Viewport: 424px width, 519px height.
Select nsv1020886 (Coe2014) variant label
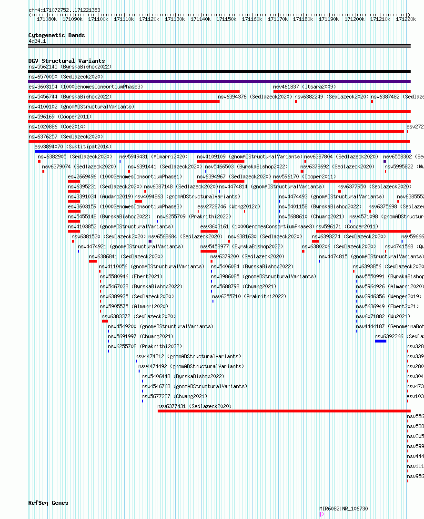pos(57,127)
